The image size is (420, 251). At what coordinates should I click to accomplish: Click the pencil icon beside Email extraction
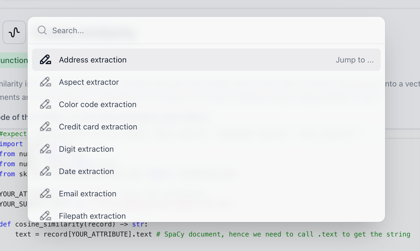[46, 193]
